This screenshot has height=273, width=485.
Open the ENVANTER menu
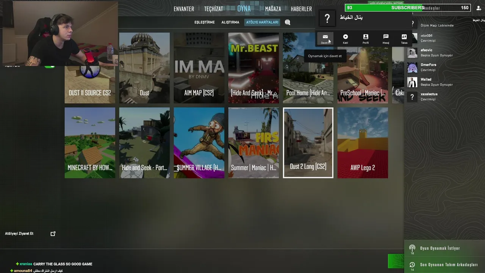tap(184, 9)
